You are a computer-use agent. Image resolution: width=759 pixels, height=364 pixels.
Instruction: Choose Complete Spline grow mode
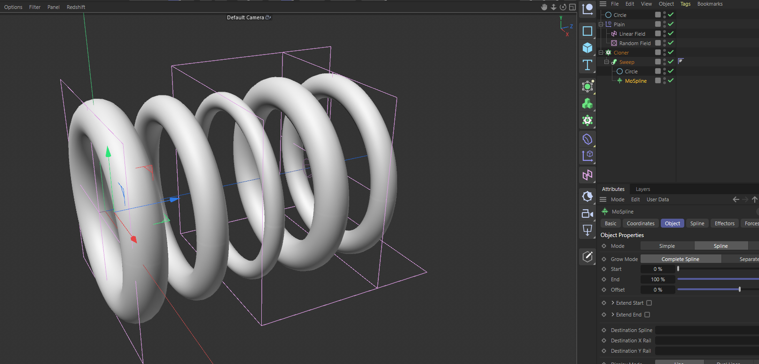click(x=681, y=259)
